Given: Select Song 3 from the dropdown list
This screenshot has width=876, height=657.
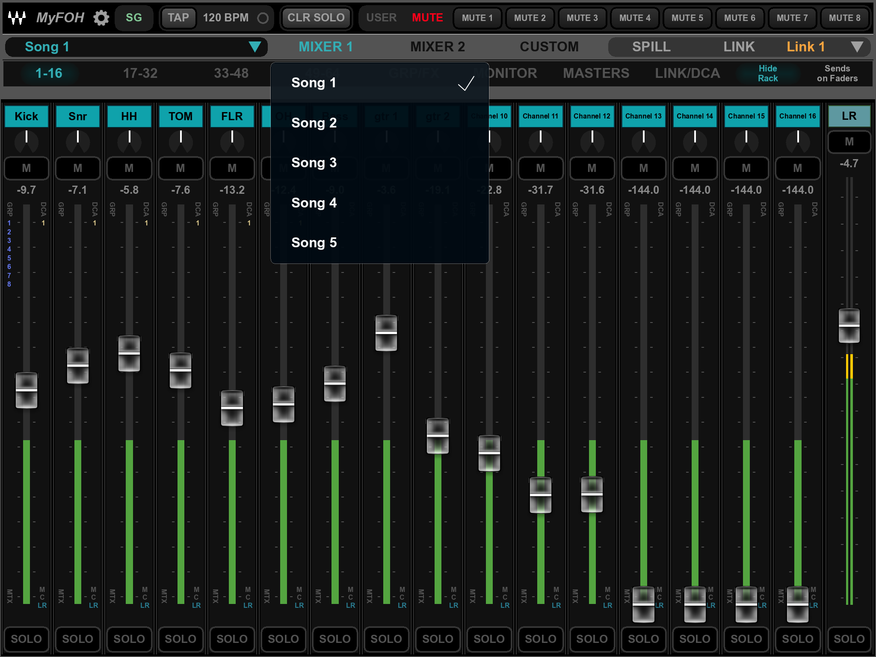Looking at the screenshot, I should point(314,163).
